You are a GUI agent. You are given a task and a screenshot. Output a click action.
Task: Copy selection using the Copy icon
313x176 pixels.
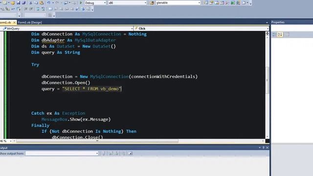(x=36, y=3)
